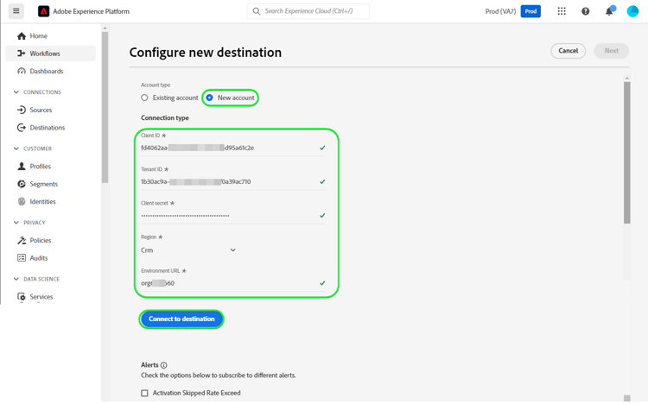Enable Activation Skipped Rate Exceed checkbox

(x=145, y=393)
